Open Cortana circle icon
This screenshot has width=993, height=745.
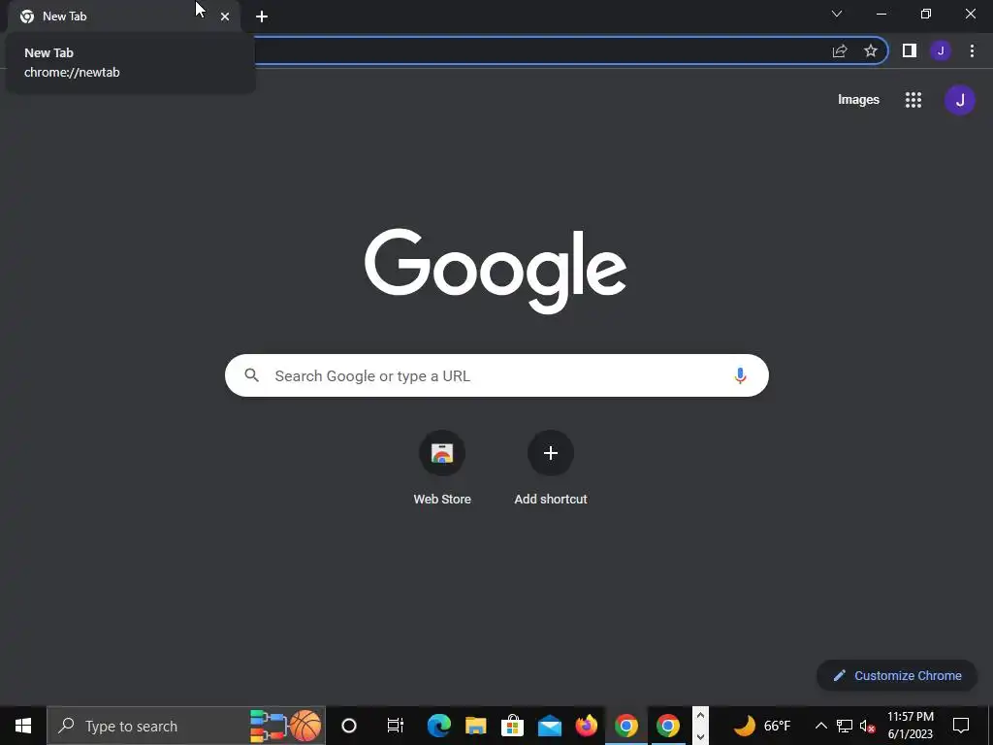coord(349,726)
